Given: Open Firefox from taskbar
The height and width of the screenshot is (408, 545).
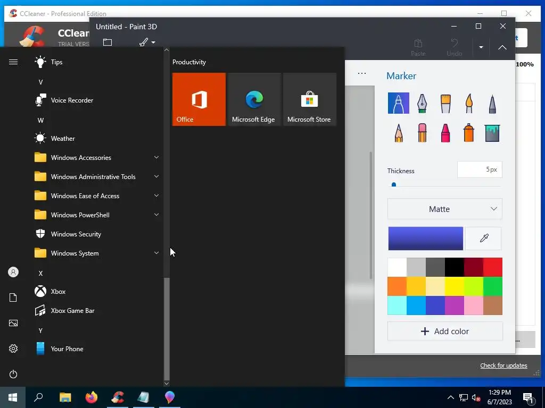Looking at the screenshot, I should pos(92,397).
